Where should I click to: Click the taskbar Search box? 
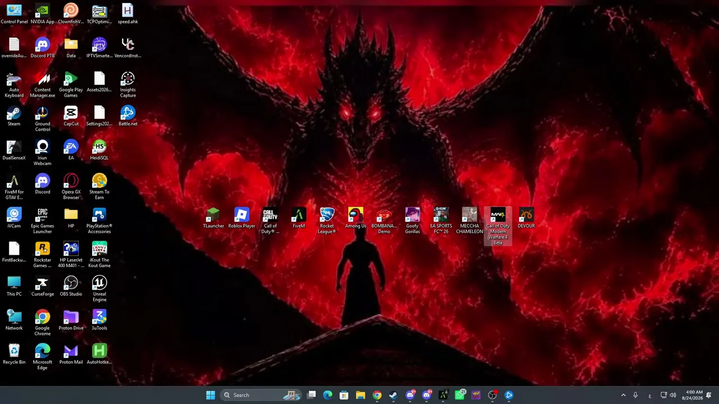coord(261,395)
